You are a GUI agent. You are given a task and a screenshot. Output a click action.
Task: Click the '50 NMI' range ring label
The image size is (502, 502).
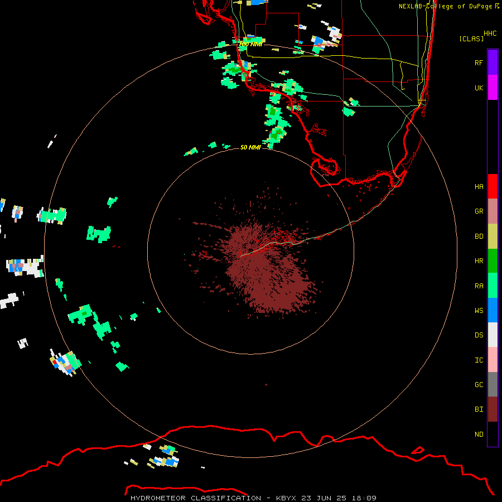(x=250, y=147)
